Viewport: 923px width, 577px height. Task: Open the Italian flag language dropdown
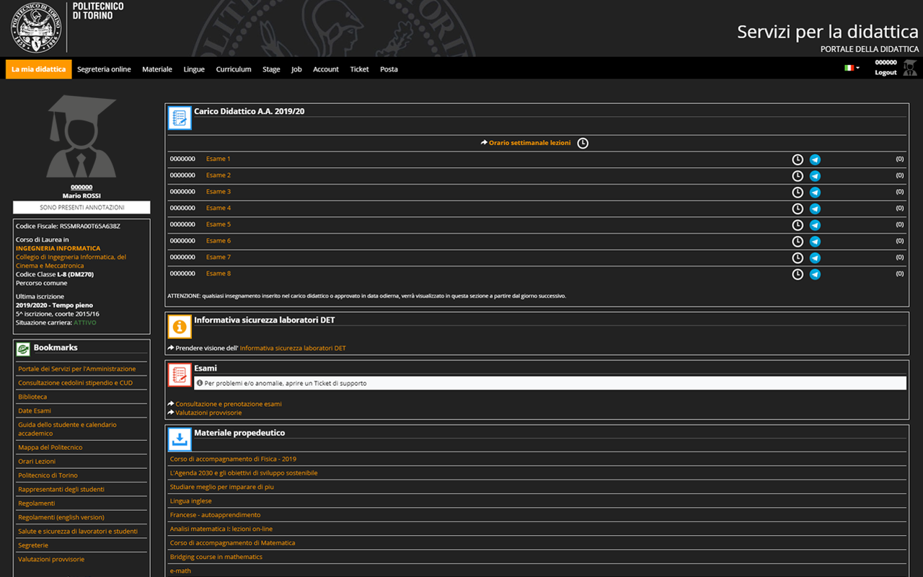(852, 68)
